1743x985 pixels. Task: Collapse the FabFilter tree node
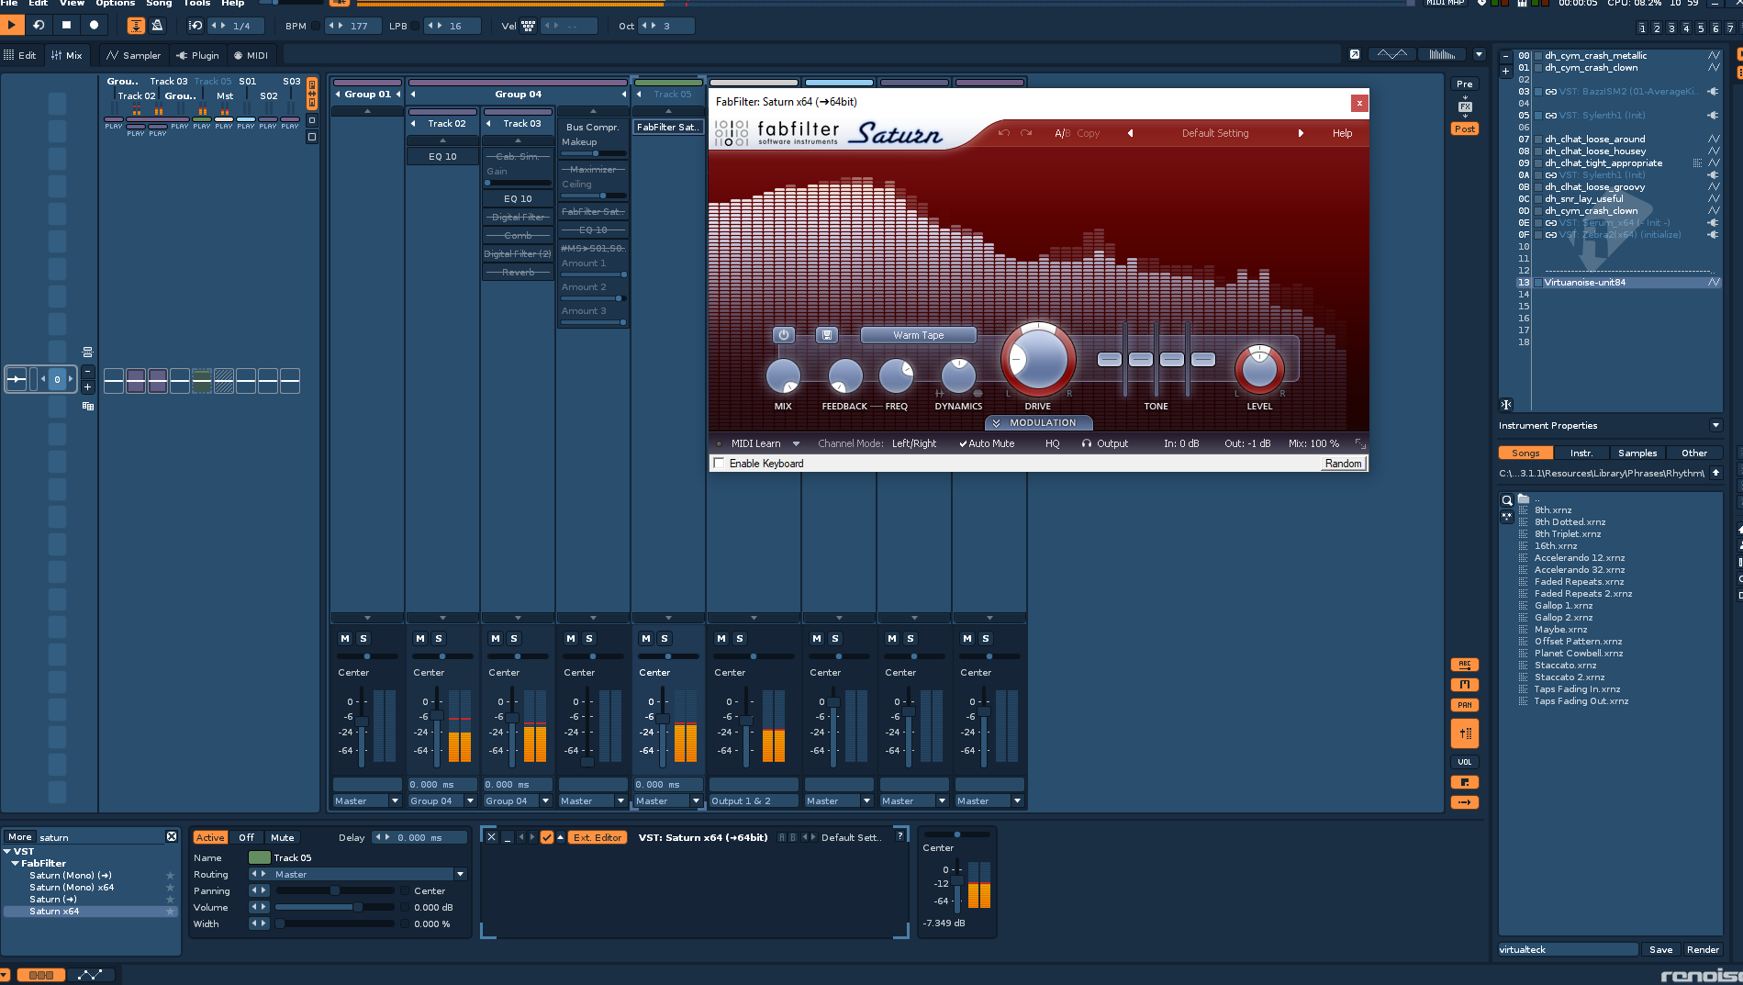coord(16,863)
